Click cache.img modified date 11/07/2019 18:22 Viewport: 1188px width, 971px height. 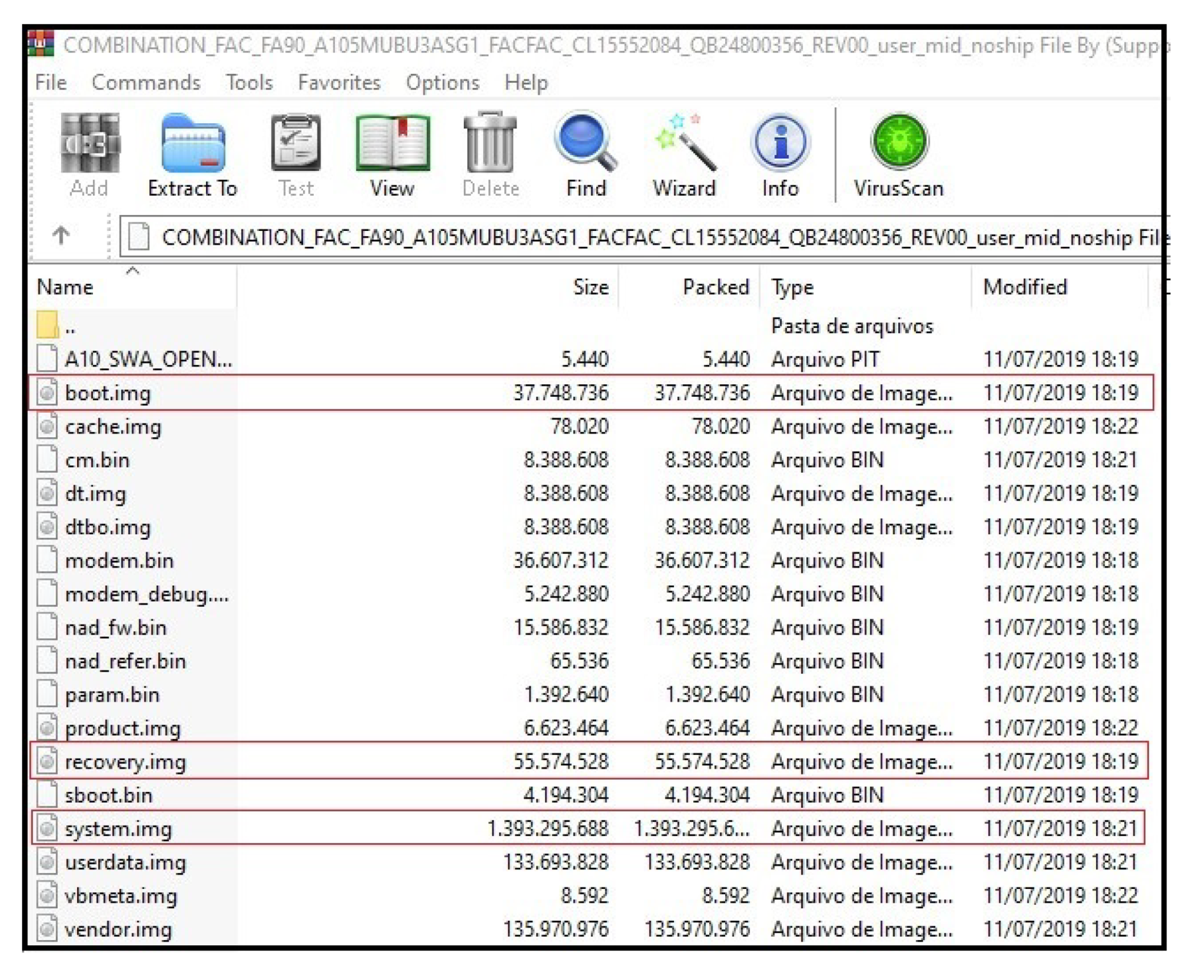1061,426
